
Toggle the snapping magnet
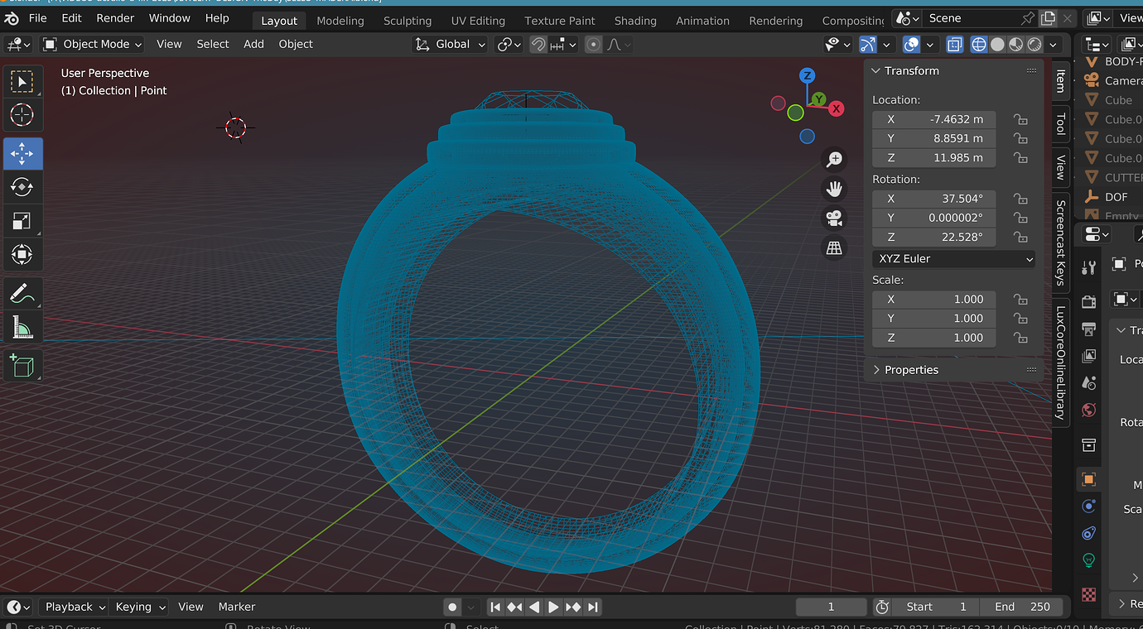538,45
